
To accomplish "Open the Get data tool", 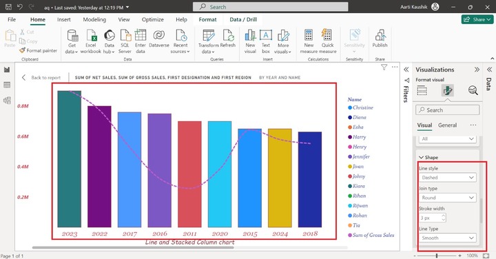I will (x=72, y=41).
